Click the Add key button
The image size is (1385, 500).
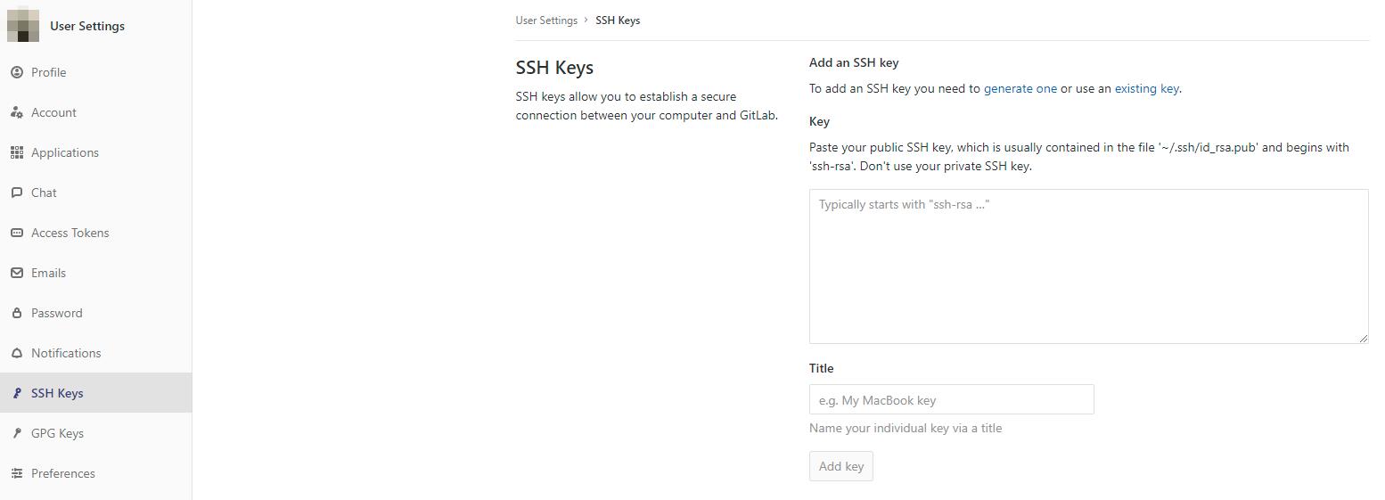841,466
